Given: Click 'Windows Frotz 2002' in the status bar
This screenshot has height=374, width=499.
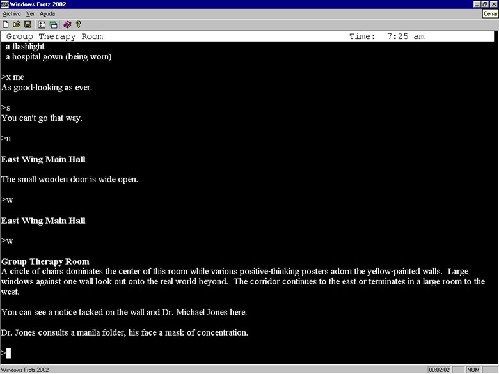Looking at the screenshot, I should click(x=25, y=370).
